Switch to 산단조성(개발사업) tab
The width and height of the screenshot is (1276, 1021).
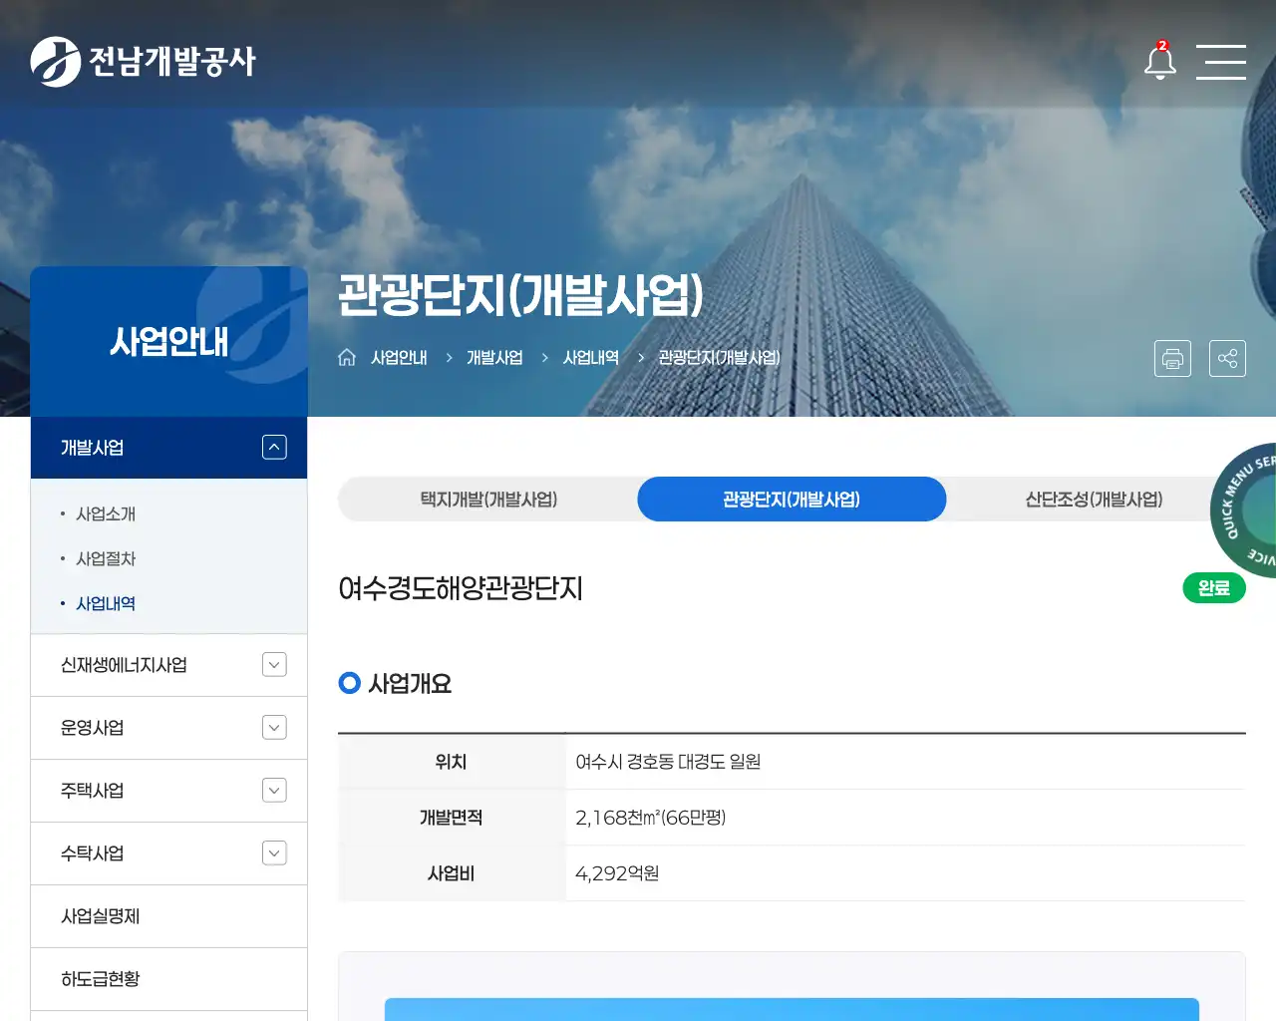pos(1094,500)
